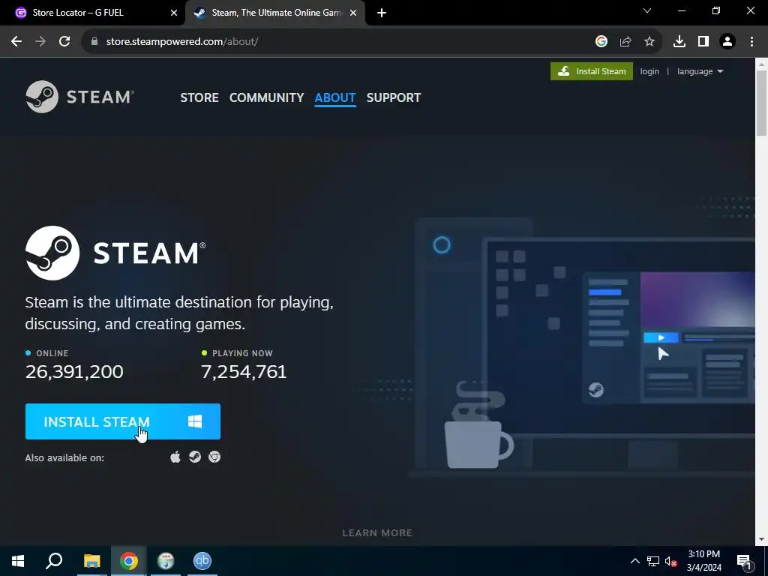Click the ONLINE count 26,391,200
The width and height of the screenshot is (768, 576).
click(74, 371)
